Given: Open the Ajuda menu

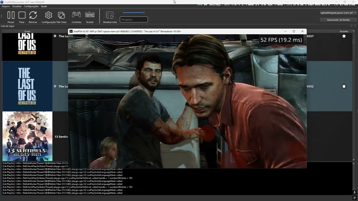Looking at the screenshot, I should tap(44, 6).
